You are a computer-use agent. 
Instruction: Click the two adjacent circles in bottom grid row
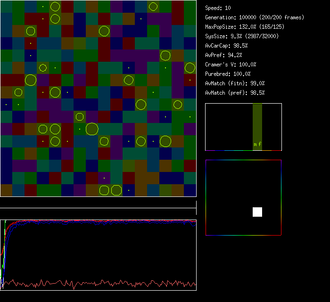(x=110, y=190)
